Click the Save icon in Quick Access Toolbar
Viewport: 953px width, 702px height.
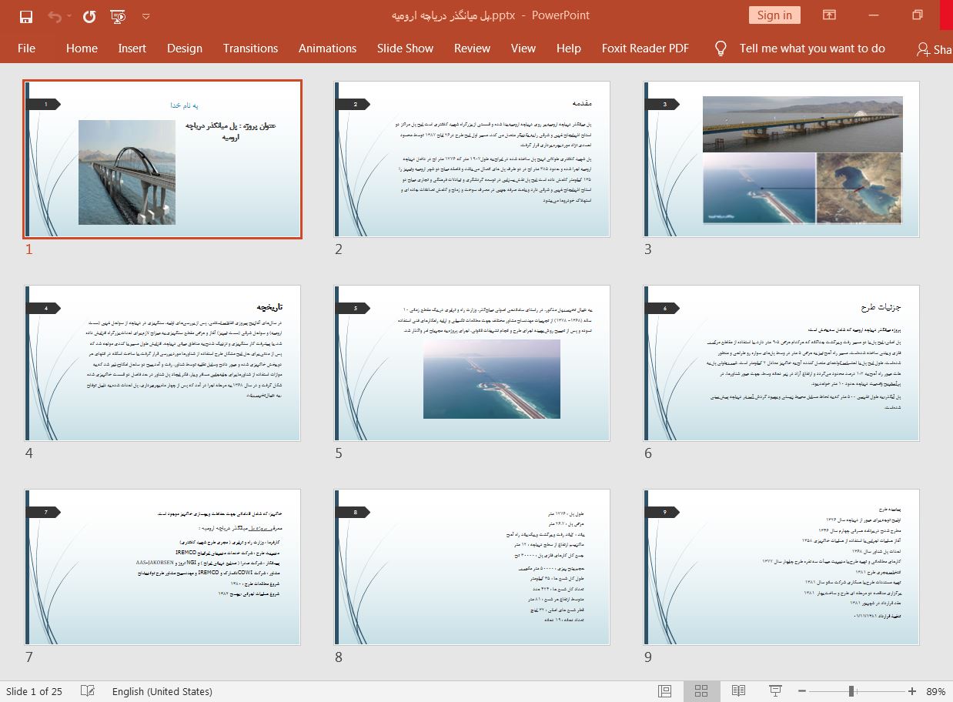click(x=26, y=15)
